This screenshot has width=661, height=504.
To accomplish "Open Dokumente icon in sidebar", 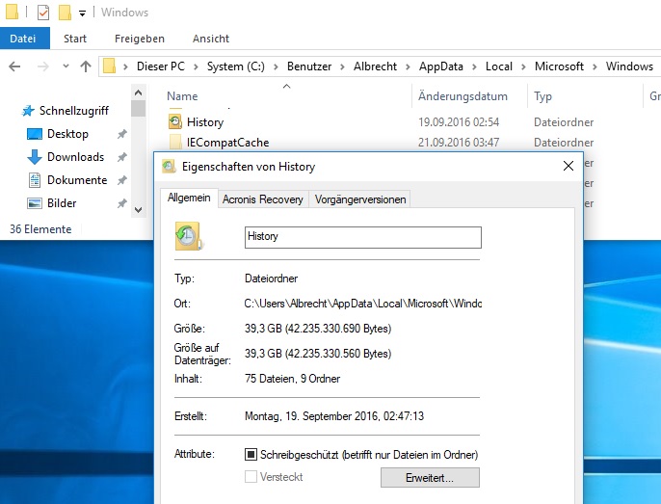I will tap(35, 180).
